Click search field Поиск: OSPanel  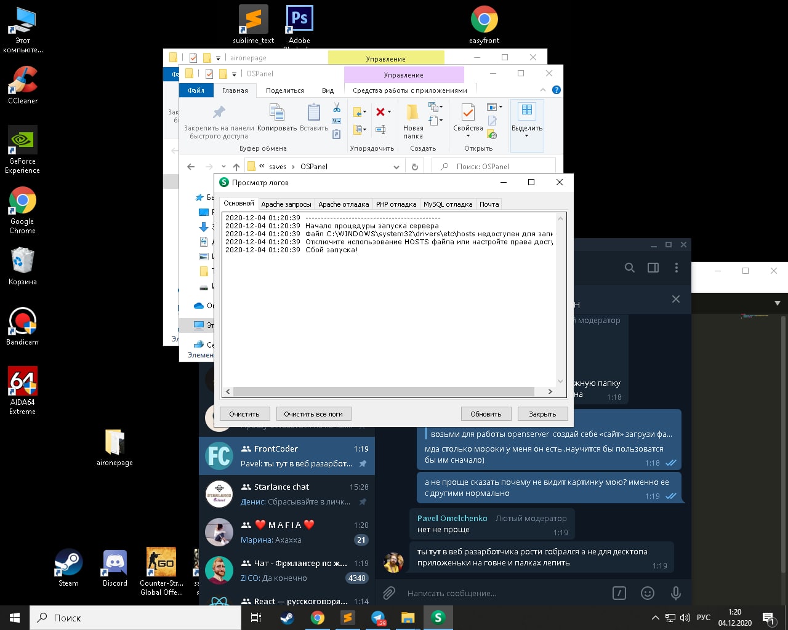click(x=494, y=167)
